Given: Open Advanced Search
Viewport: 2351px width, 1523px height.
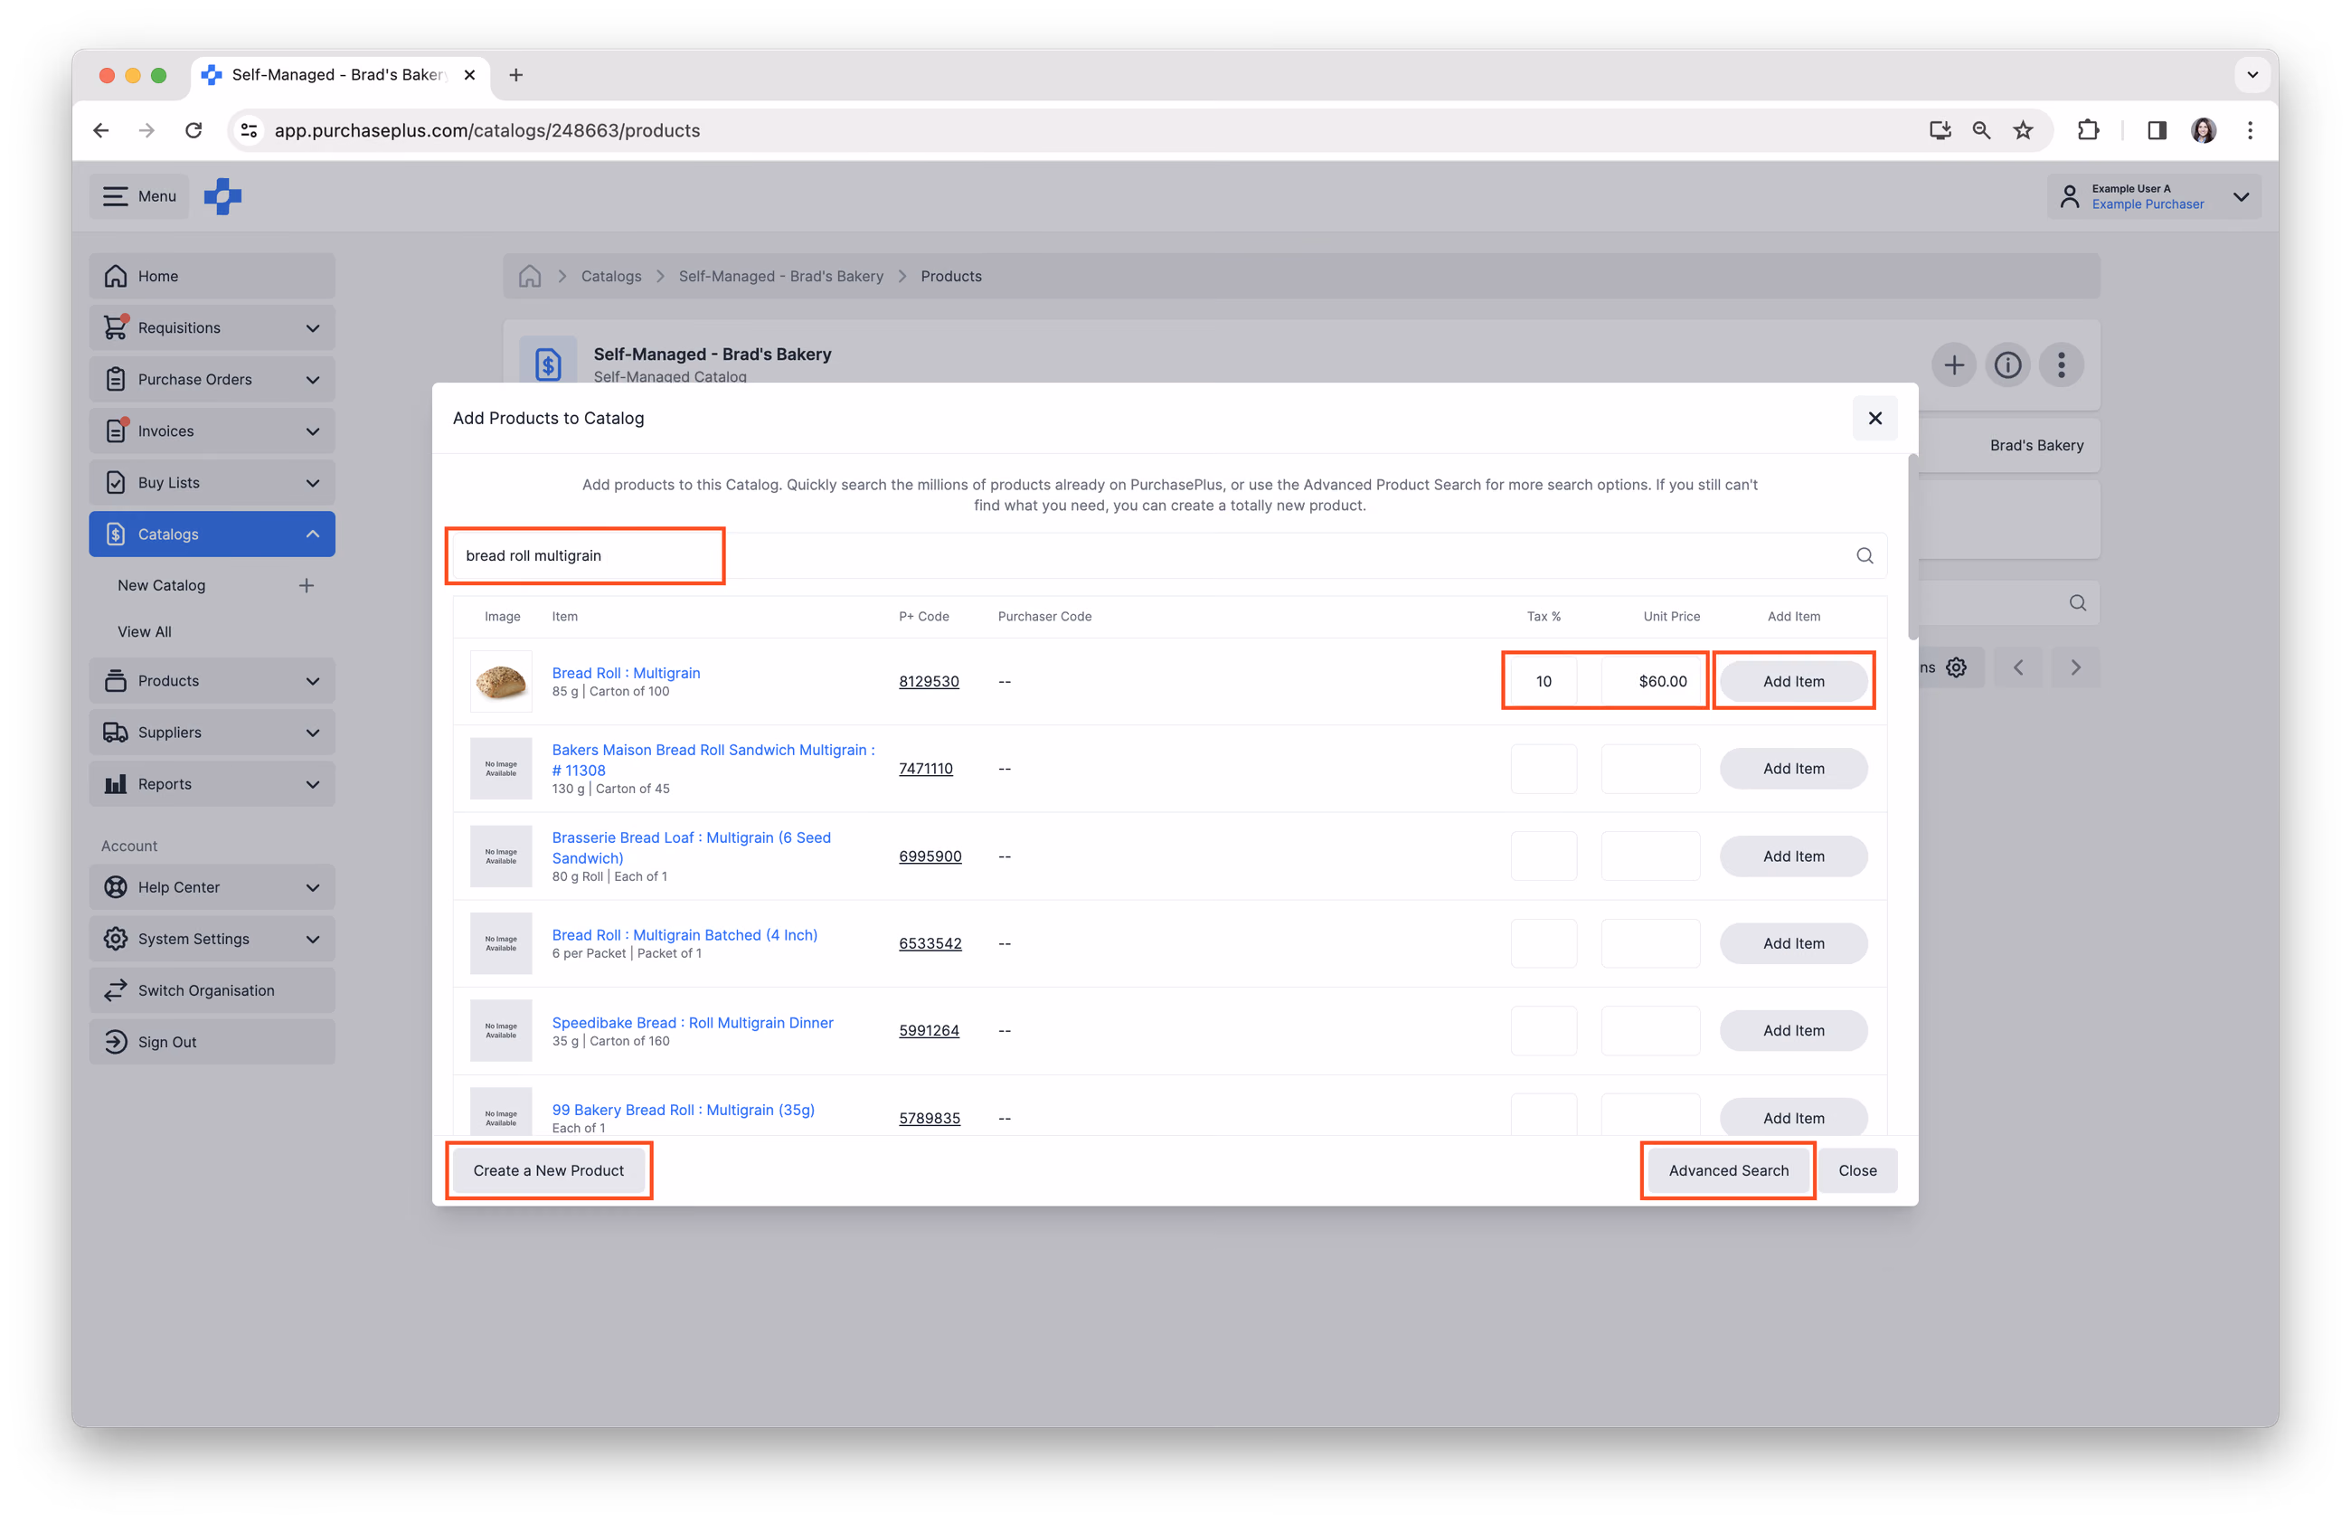Looking at the screenshot, I should click(1728, 1170).
